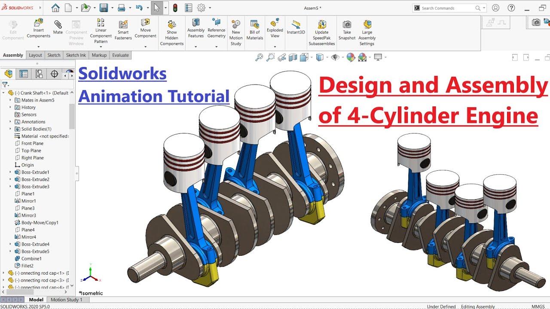Undo the last action

139,8
